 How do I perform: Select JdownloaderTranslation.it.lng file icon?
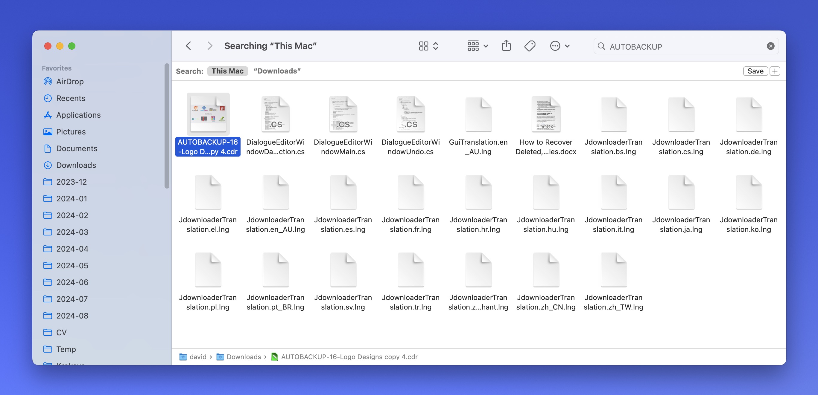pos(613,192)
